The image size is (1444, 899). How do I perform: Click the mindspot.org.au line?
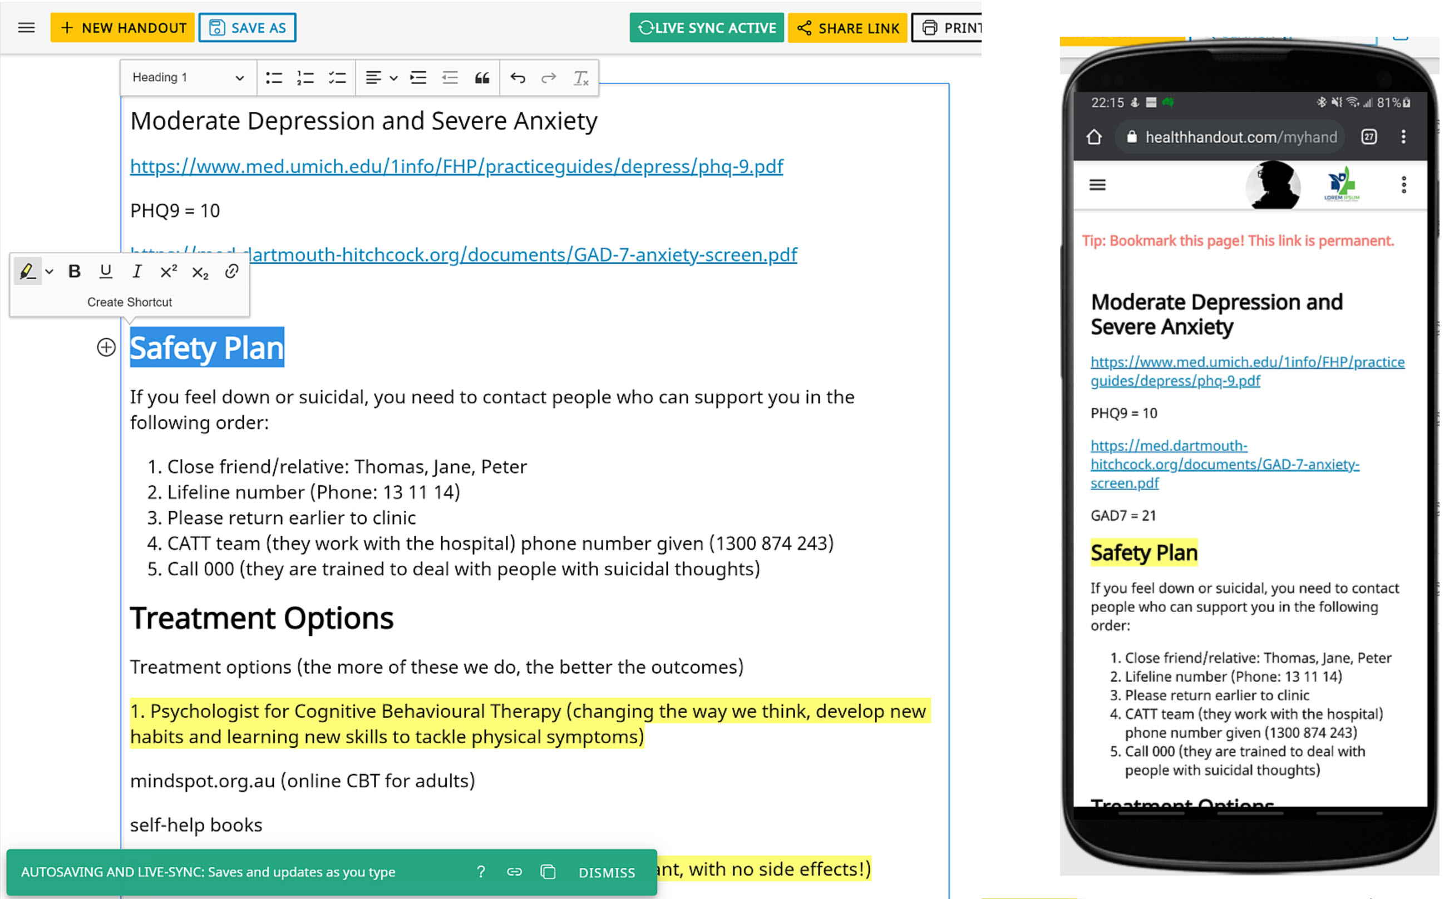(x=303, y=780)
